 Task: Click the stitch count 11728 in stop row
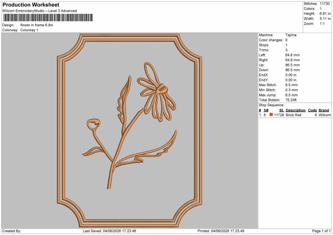coord(279,115)
